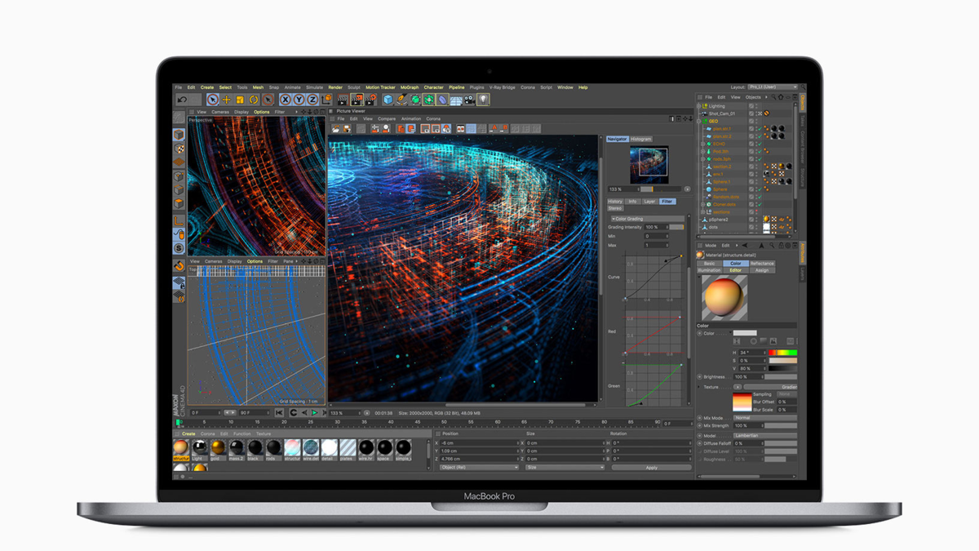The height and width of the screenshot is (551, 979).
Task: Click the Apply button in coordinates panel
Action: point(651,468)
